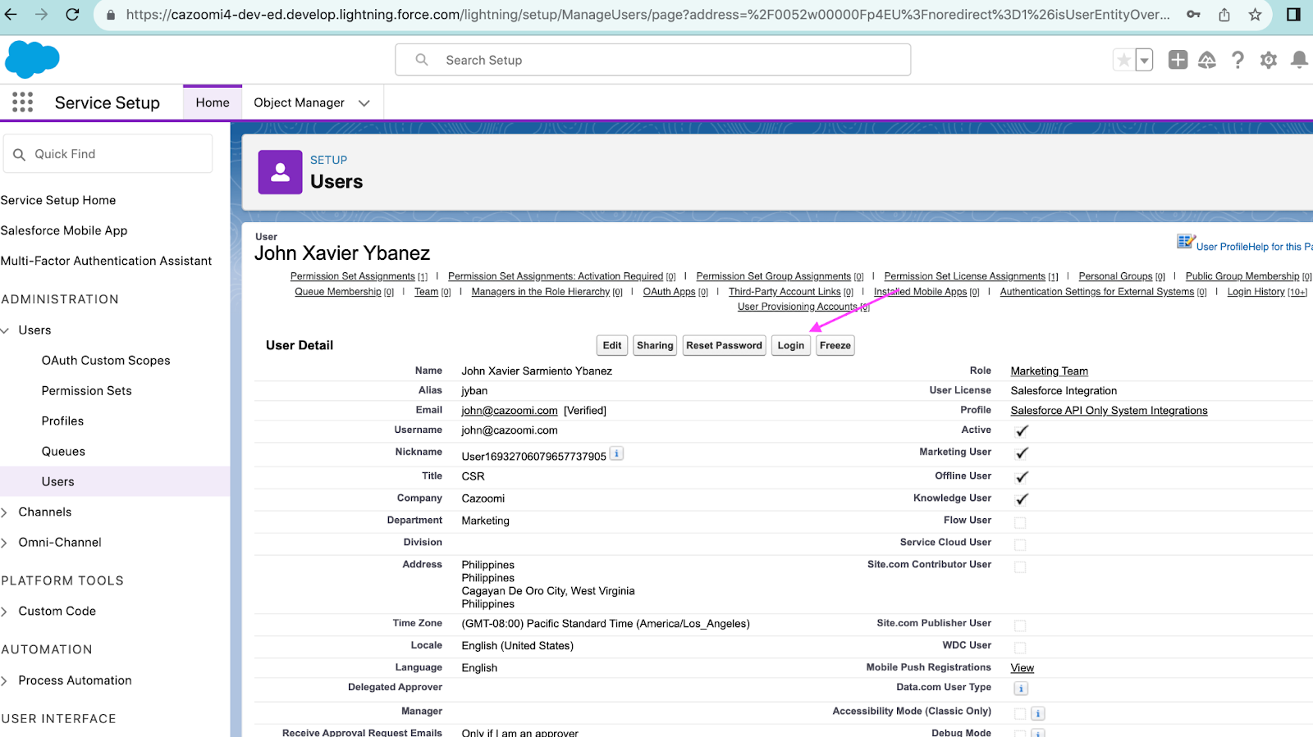1313x737 pixels.
Task: Click the Nickname info icon
Action: click(x=617, y=453)
